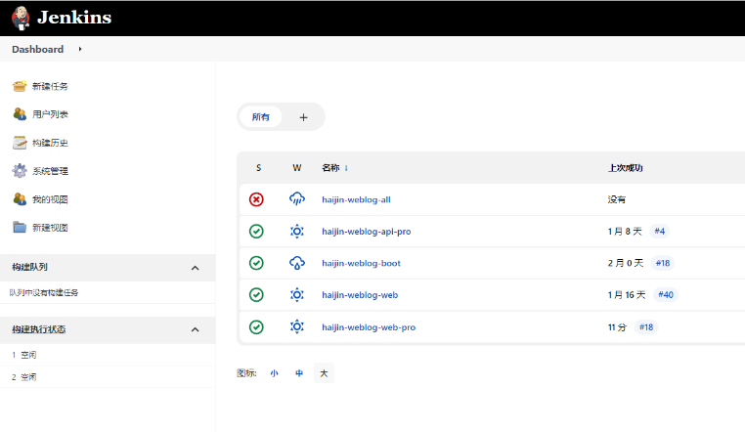Select the 所有 view tab

coord(260,116)
